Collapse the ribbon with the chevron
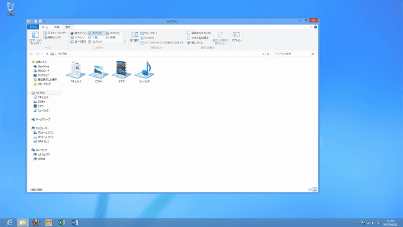Screen dimensions: 403x227 coord(311,27)
